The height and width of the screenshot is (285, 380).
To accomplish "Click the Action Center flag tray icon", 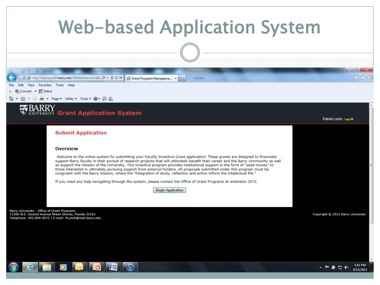I will [x=327, y=267].
